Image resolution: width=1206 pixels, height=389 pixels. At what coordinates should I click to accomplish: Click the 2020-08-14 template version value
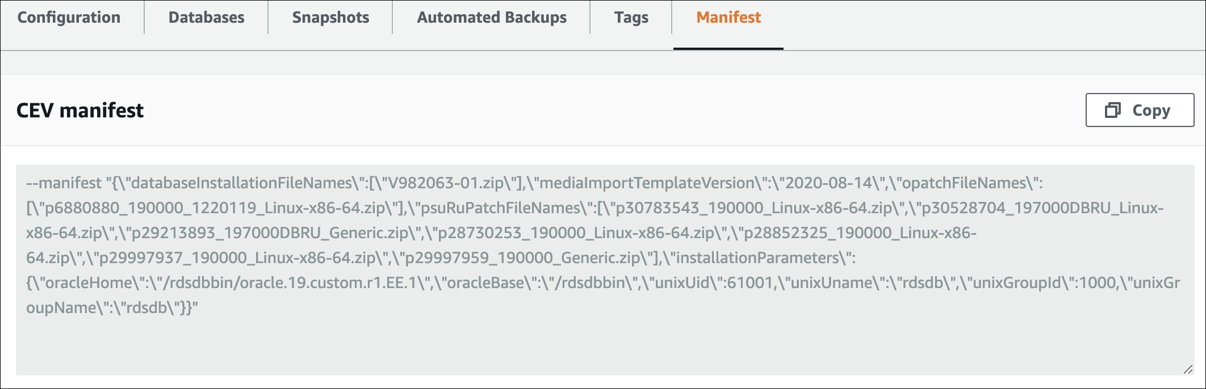click(x=828, y=183)
